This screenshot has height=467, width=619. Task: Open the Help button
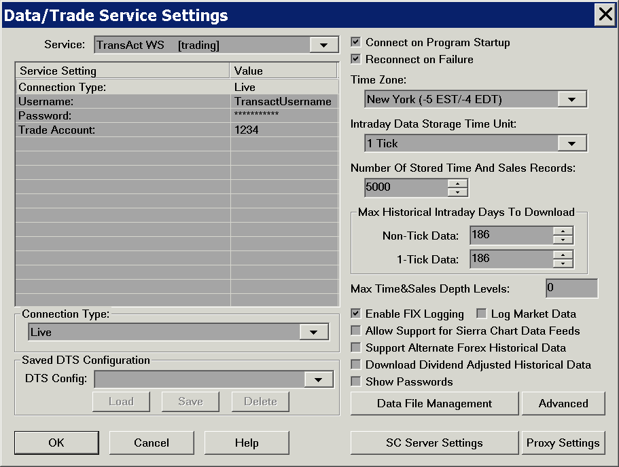click(x=247, y=443)
